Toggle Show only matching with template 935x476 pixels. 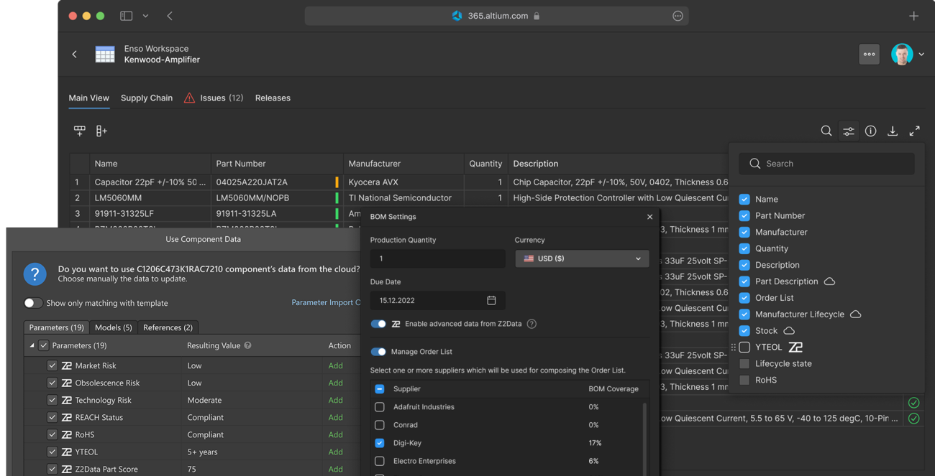click(33, 302)
